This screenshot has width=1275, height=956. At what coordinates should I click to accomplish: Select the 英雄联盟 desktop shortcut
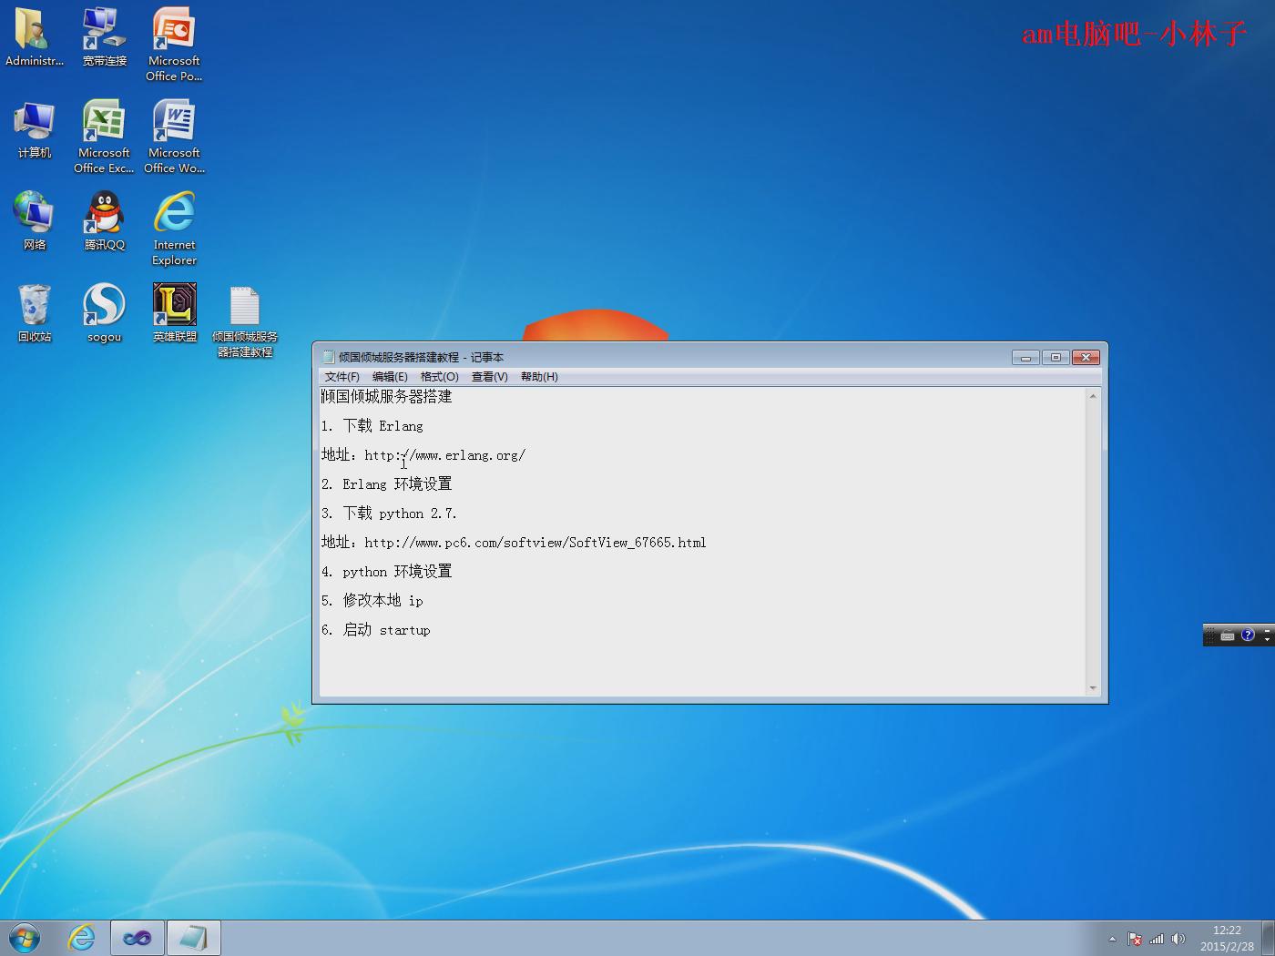(174, 306)
